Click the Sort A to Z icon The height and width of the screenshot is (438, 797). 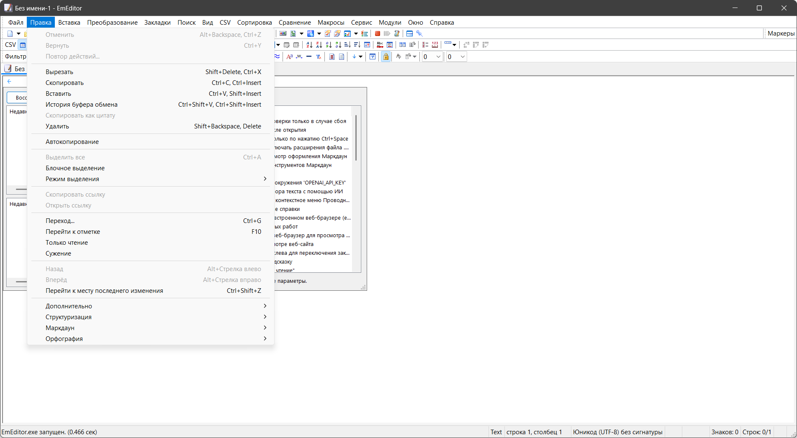coord(309,45)
